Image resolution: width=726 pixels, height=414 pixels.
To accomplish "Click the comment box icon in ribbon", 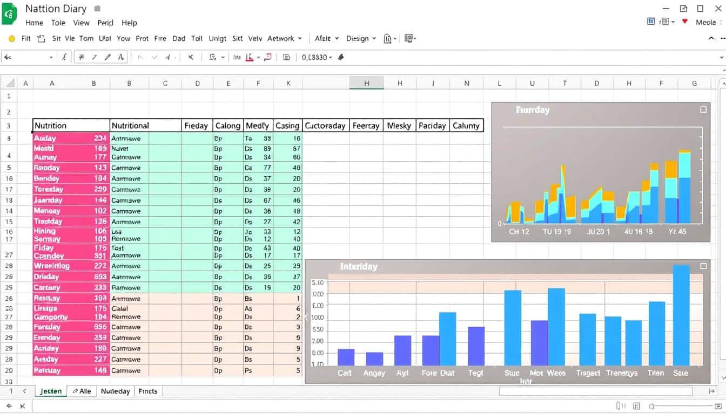I will click(408, 39).
